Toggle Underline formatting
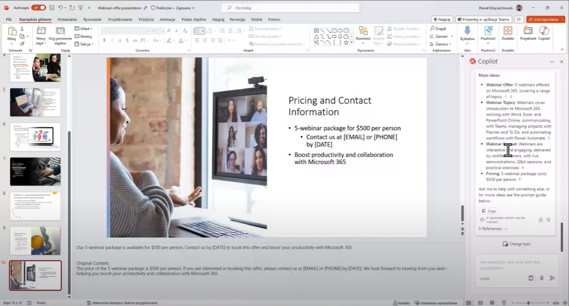This screenshot has height=306, width=569. pyautogui.click(x=120, y=40)
